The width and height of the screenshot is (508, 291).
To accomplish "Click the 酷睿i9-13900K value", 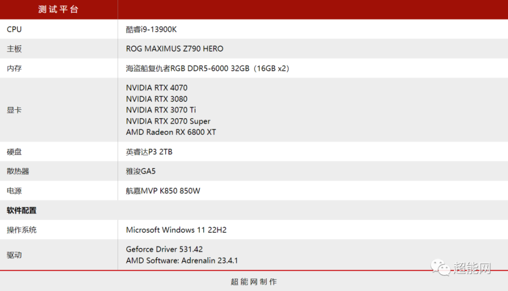I will click(x=151, y=30).
